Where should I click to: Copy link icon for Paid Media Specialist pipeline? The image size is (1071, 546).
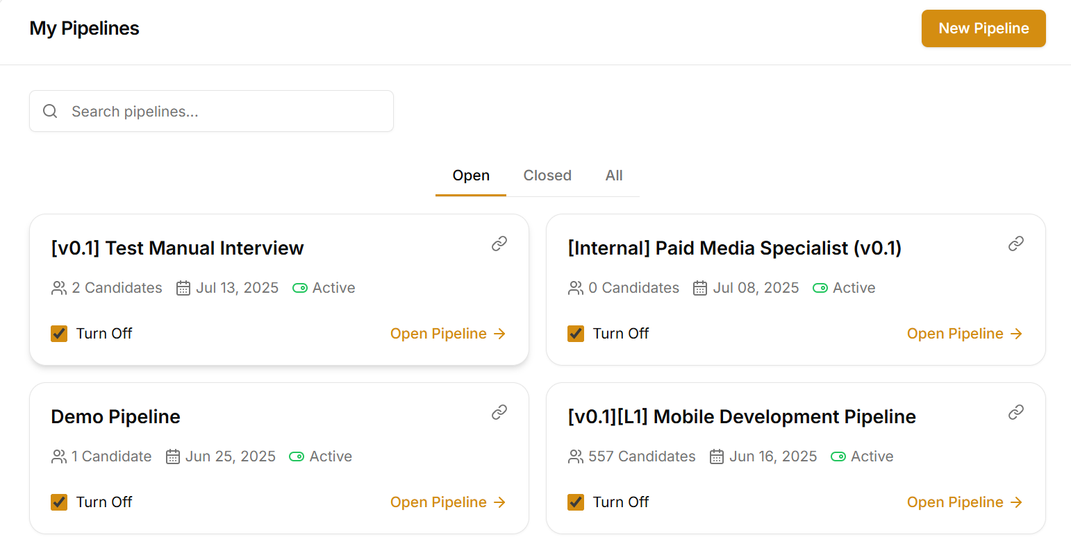pos(1016,244)
